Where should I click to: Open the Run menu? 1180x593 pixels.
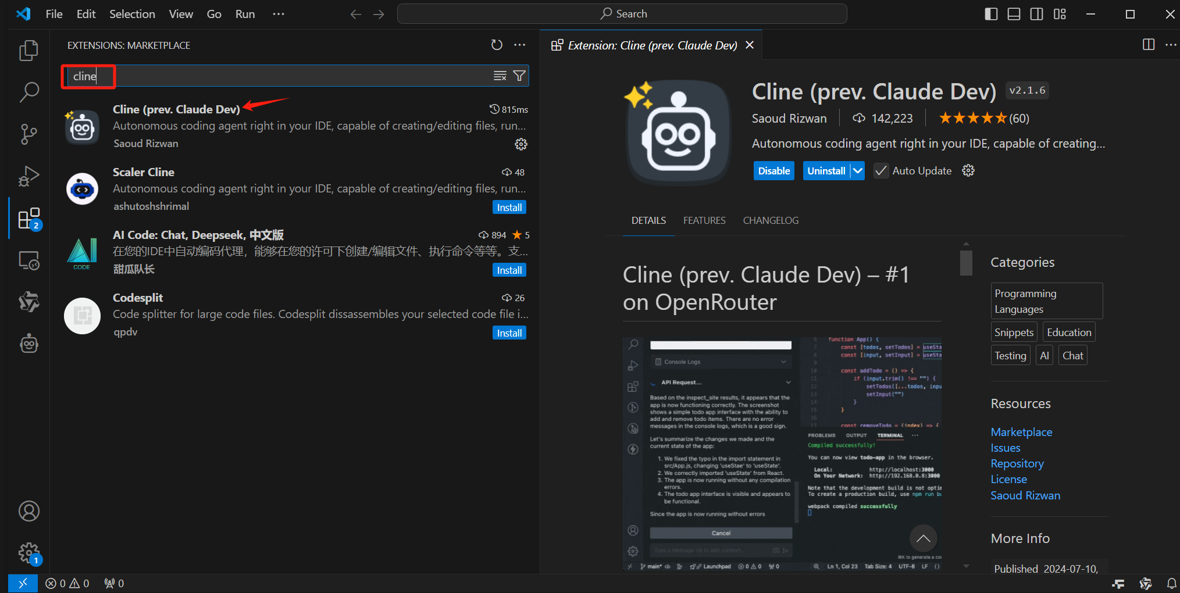(x=245, y=14)
